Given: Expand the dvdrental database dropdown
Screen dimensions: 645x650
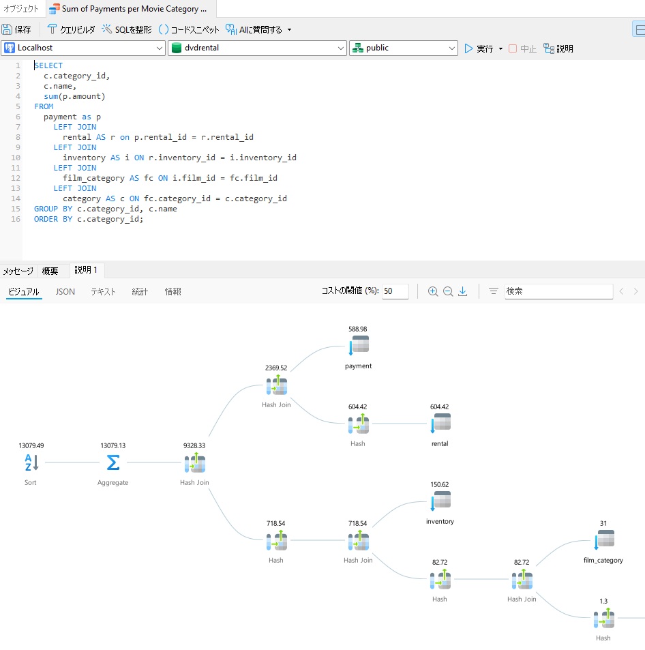Looking at the screenshot, I should pyautogui.click(x=257, y=48).
